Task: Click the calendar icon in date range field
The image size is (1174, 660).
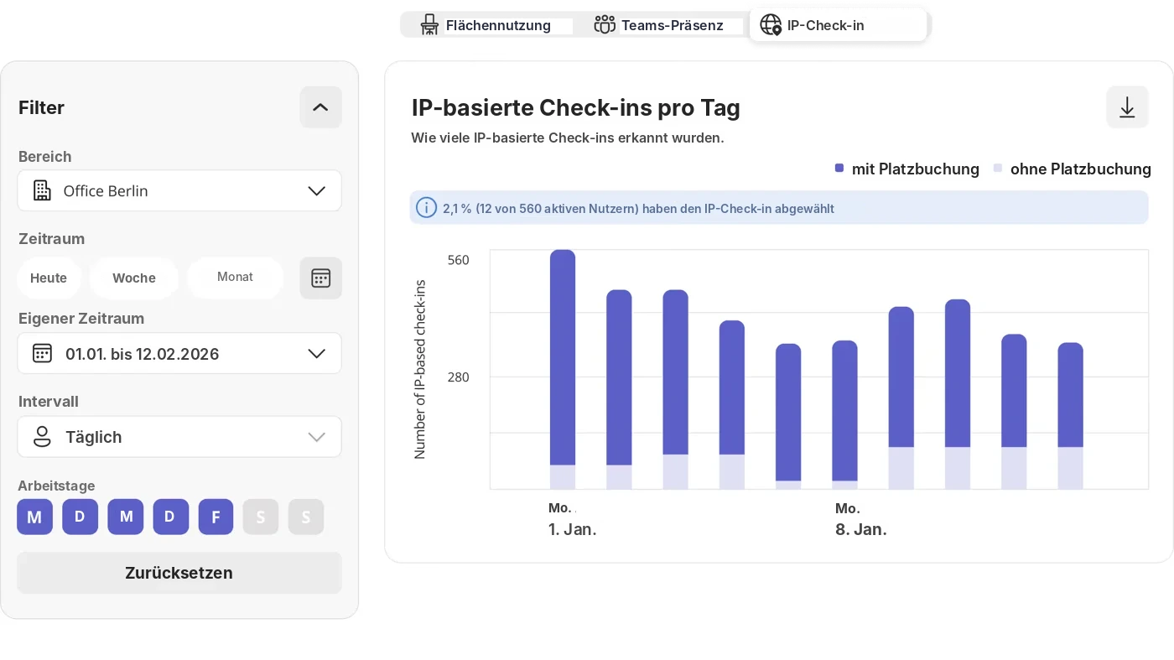Action: 42,353
